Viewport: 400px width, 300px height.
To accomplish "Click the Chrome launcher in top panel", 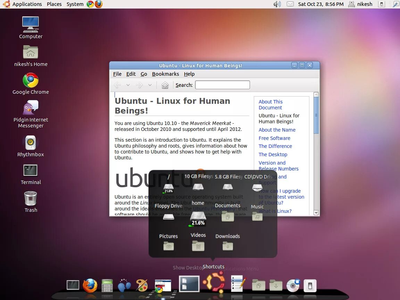I will [90, 4].
